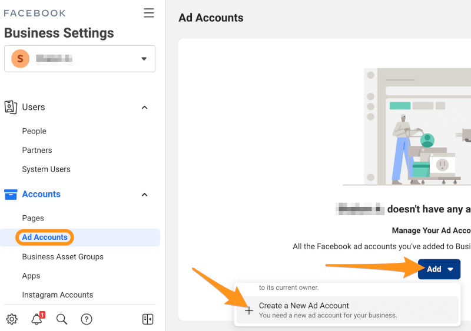This screenshot has width=471, height=331.
Task: Click the Ad Accounts page title
Action: pos(211,18)
